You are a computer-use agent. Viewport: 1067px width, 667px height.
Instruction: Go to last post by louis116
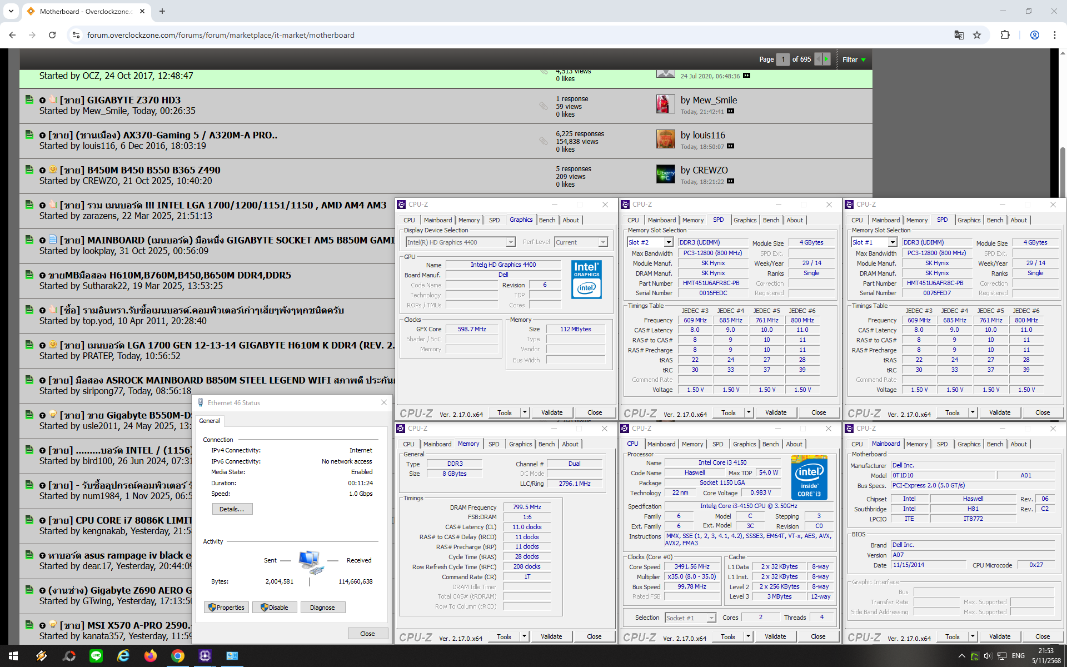coord(731,147)
